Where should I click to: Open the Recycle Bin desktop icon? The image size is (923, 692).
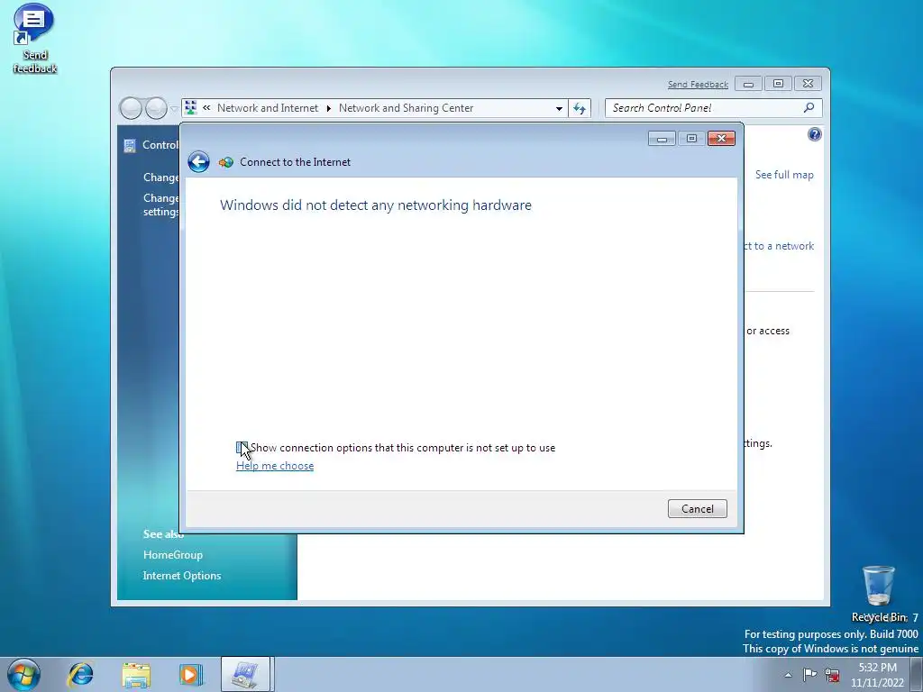coord(879,594)
